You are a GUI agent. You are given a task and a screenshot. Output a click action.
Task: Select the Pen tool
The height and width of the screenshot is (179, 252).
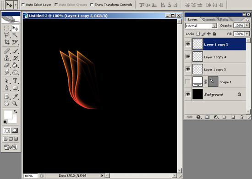click(x=7, y=87)
